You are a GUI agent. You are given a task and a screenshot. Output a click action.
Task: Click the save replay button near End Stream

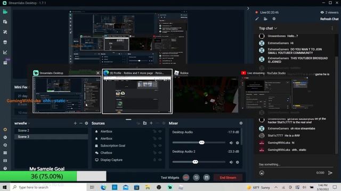pos(206,178)
